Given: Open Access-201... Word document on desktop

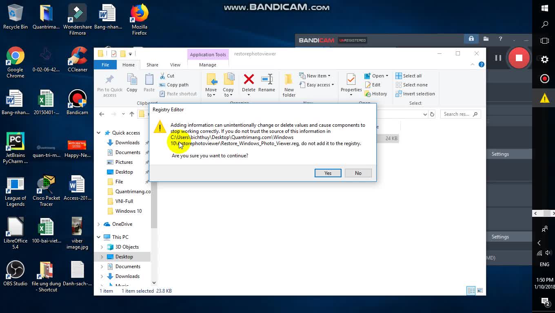Looking at the screenshot, I should pos(78,188).
